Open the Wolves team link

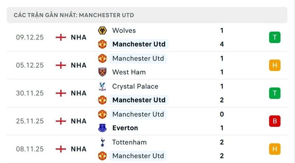(124, 31)
